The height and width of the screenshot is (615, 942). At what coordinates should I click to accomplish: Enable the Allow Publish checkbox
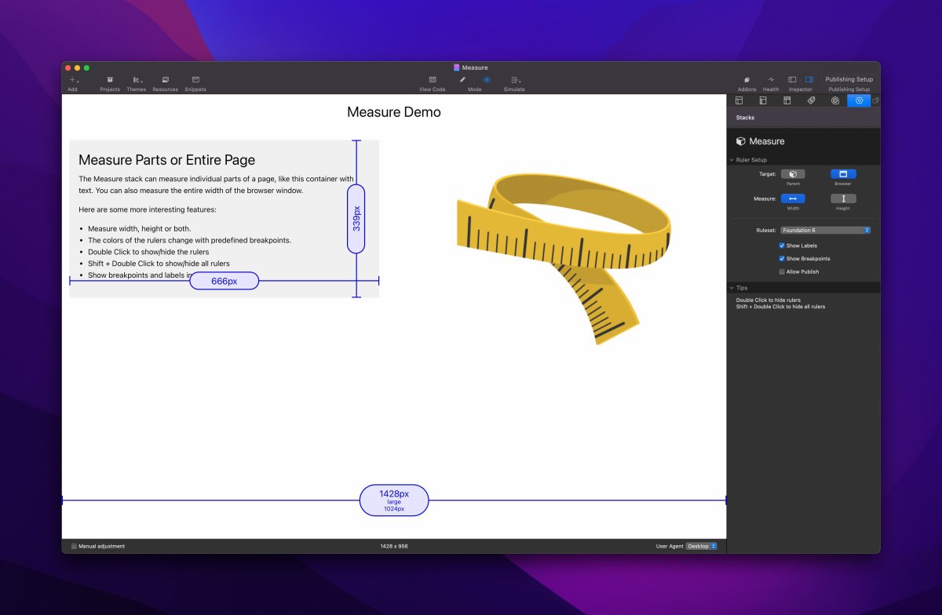[x=782, y=271]
